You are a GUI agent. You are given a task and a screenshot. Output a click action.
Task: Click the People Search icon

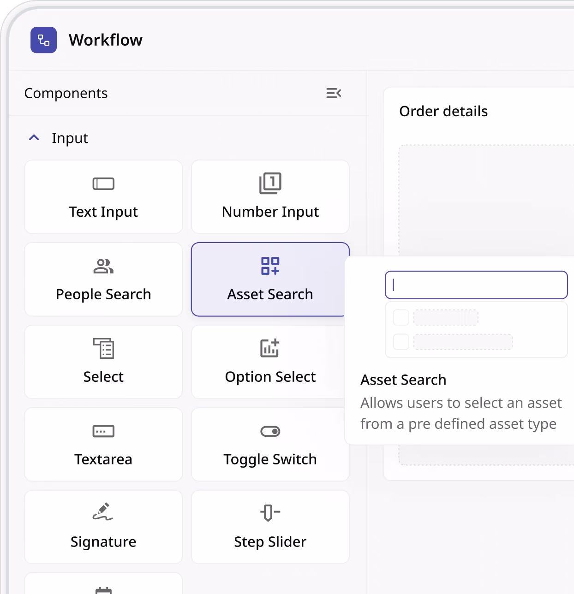[103, 266]
